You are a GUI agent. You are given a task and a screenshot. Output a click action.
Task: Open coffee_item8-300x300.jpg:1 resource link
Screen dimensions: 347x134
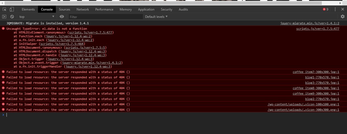[x=316, y=88]
